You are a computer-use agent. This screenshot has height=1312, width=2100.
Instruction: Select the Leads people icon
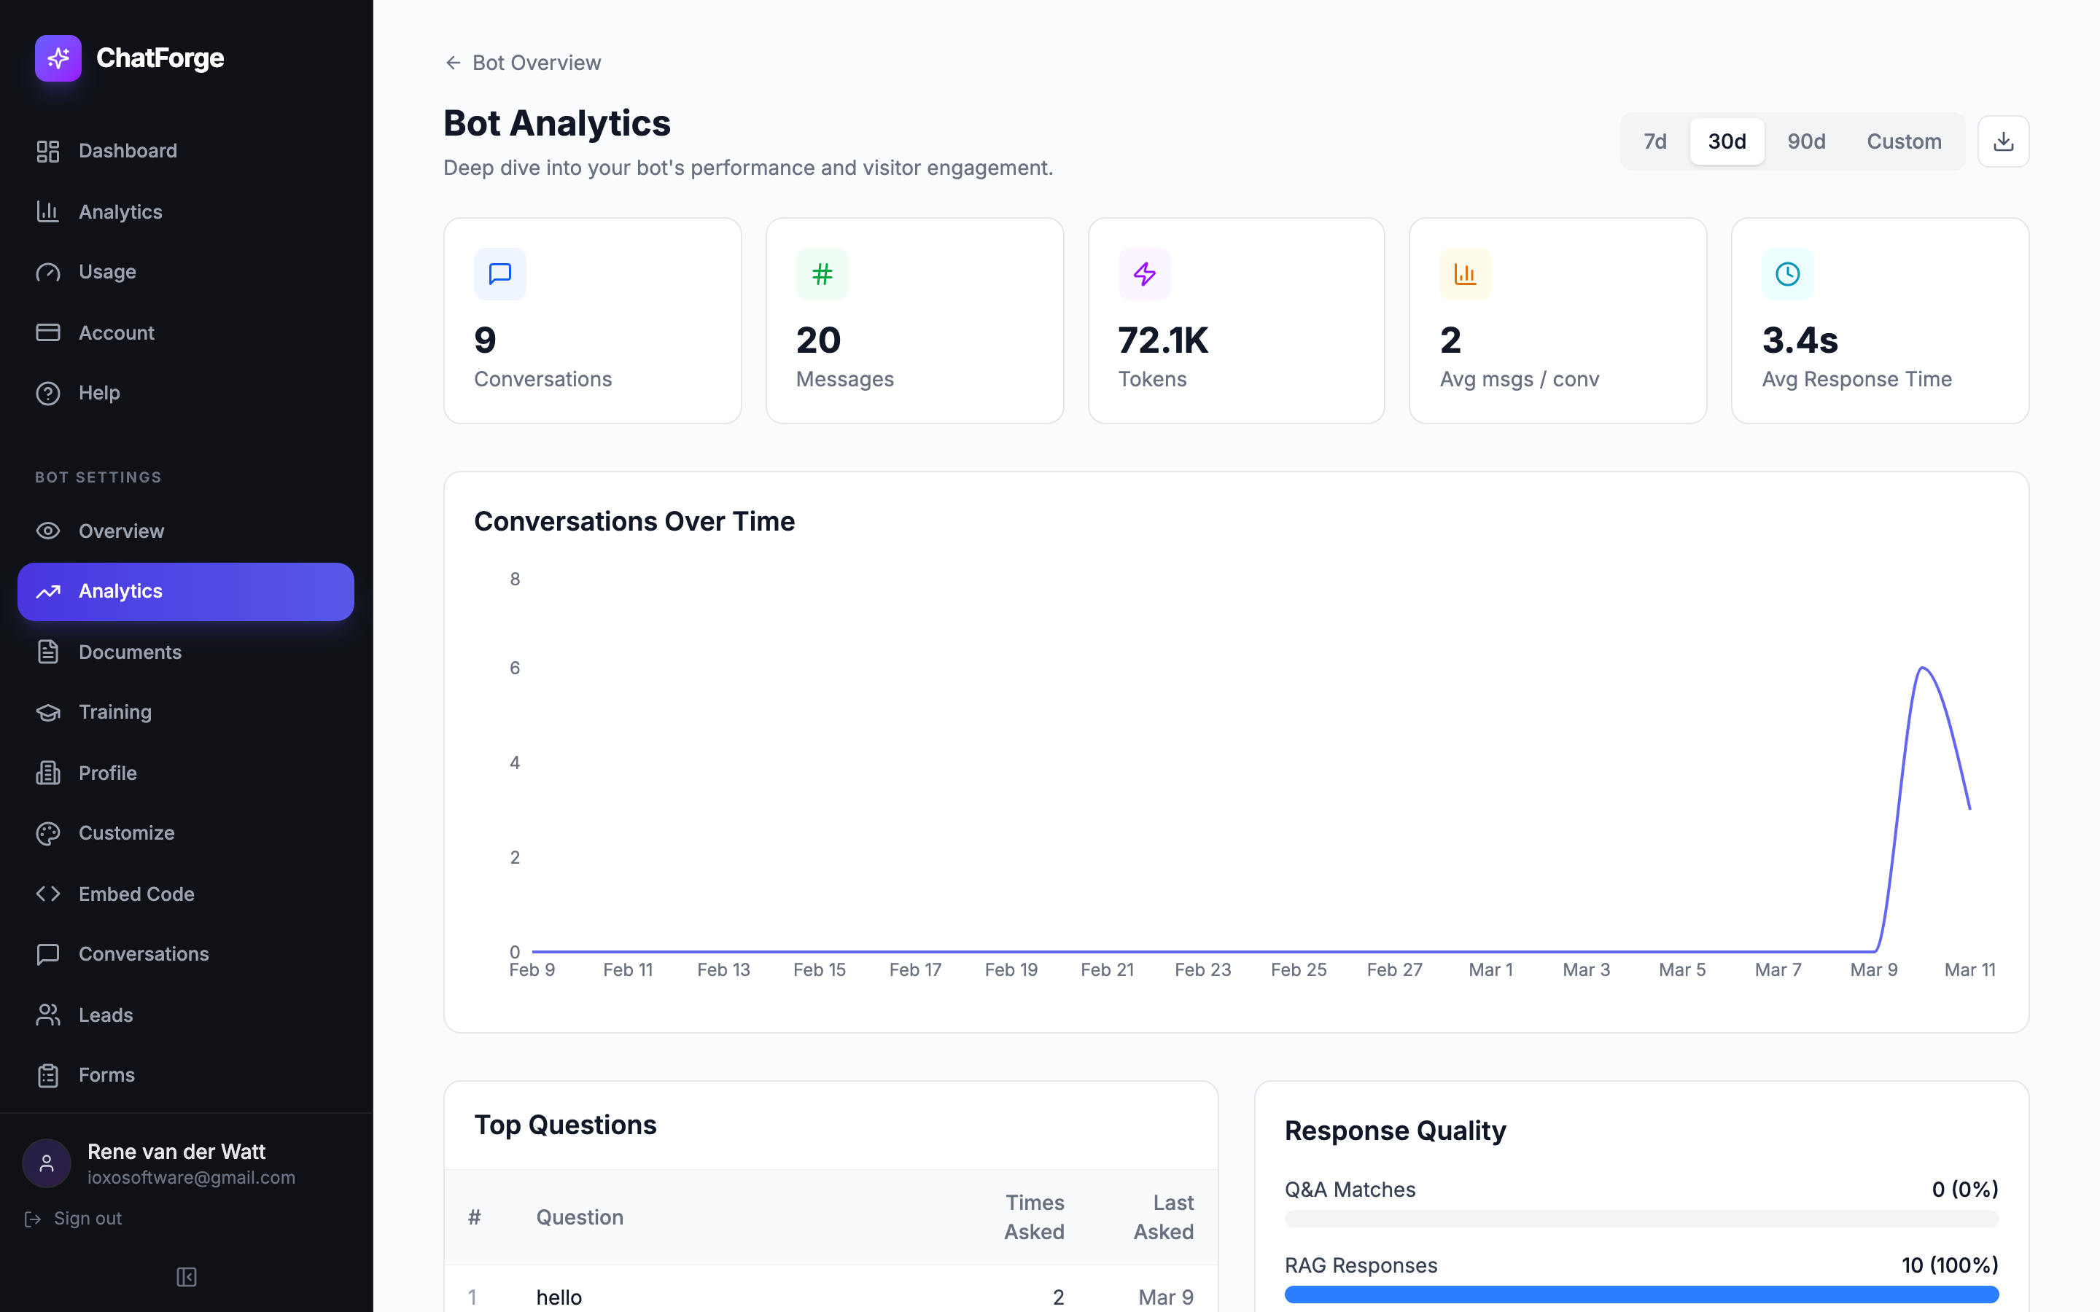[47, 1015]
